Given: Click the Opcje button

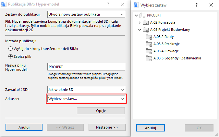Looking at the screenshot, I should pos(101,111).
